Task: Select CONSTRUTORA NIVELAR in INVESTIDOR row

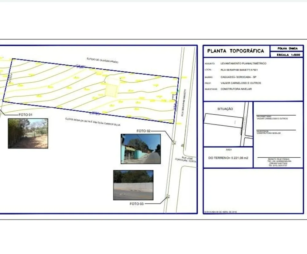Action: click(x=236, y=89)
